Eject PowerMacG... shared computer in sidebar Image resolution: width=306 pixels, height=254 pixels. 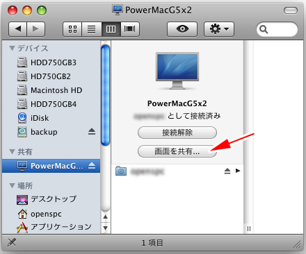[x=92, y=165]
